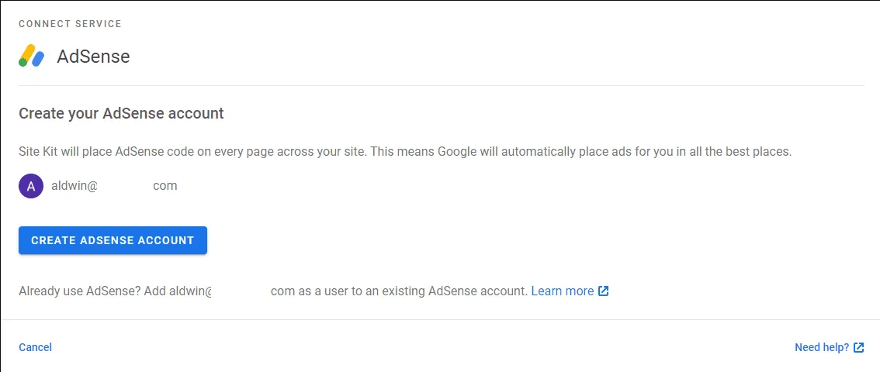This screenshot has width=880, height=372.
Task: Click the Site Kit will place AdSense code description
Action: click(405, 152)
